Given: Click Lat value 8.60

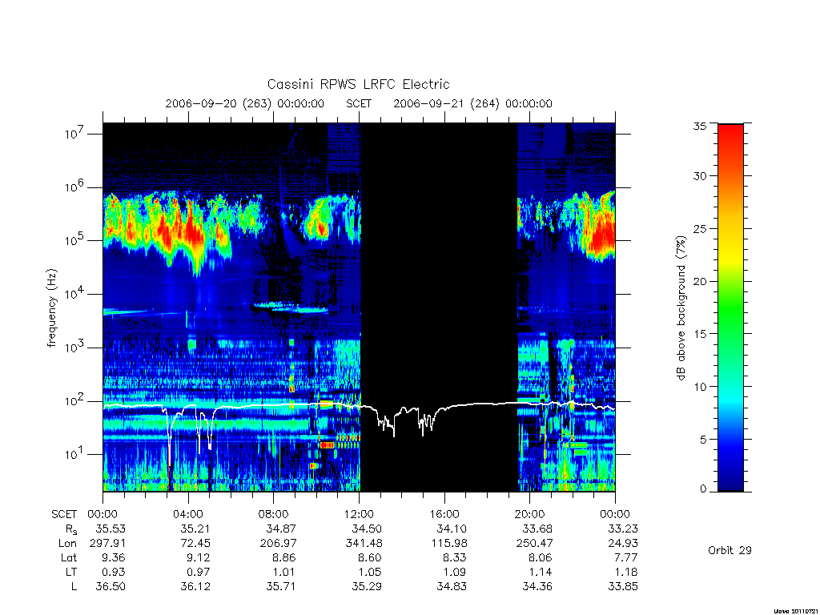Looking at the screenshot, I should click(x=370, y=557).
